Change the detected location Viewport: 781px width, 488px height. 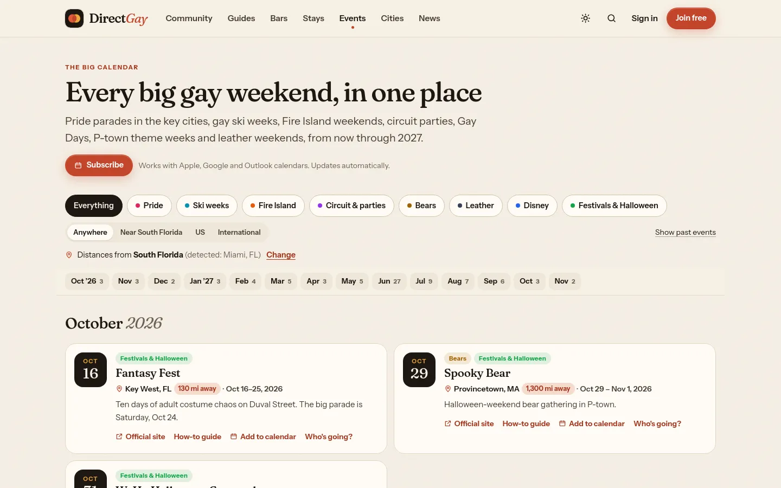pos(281,255)
